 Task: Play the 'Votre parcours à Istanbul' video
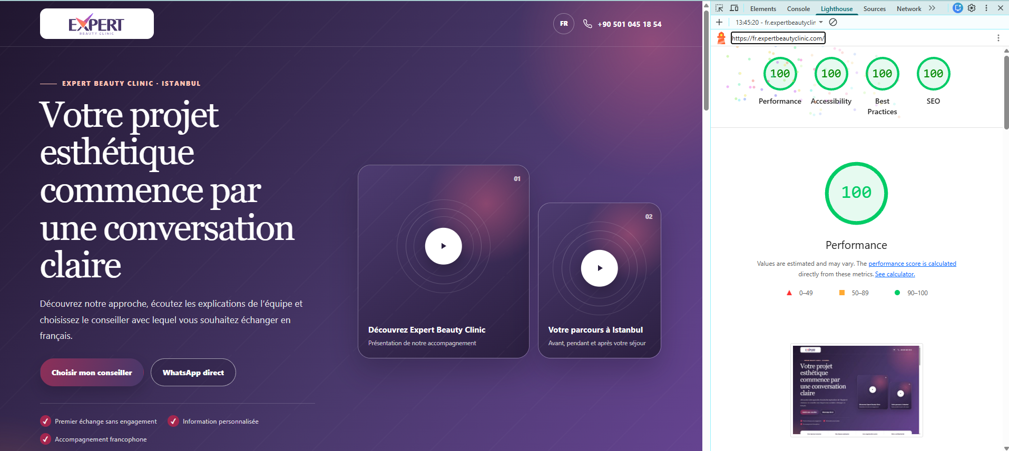click(600, 268)
